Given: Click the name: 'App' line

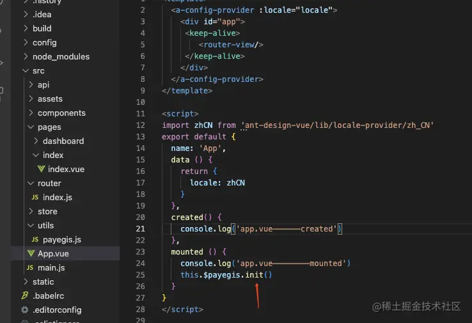Looking at the screenshot, I should click(x=198, y=148).
